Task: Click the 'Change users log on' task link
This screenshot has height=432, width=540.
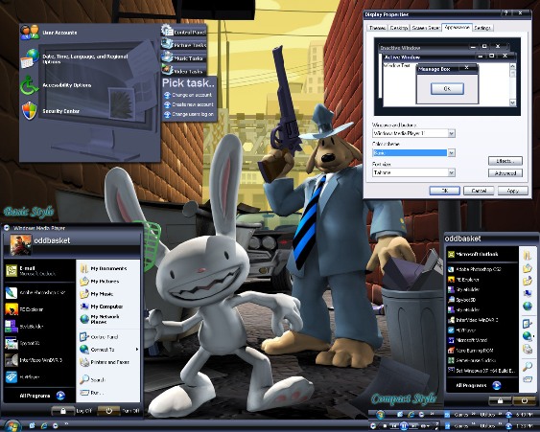Action: (189, 114)
